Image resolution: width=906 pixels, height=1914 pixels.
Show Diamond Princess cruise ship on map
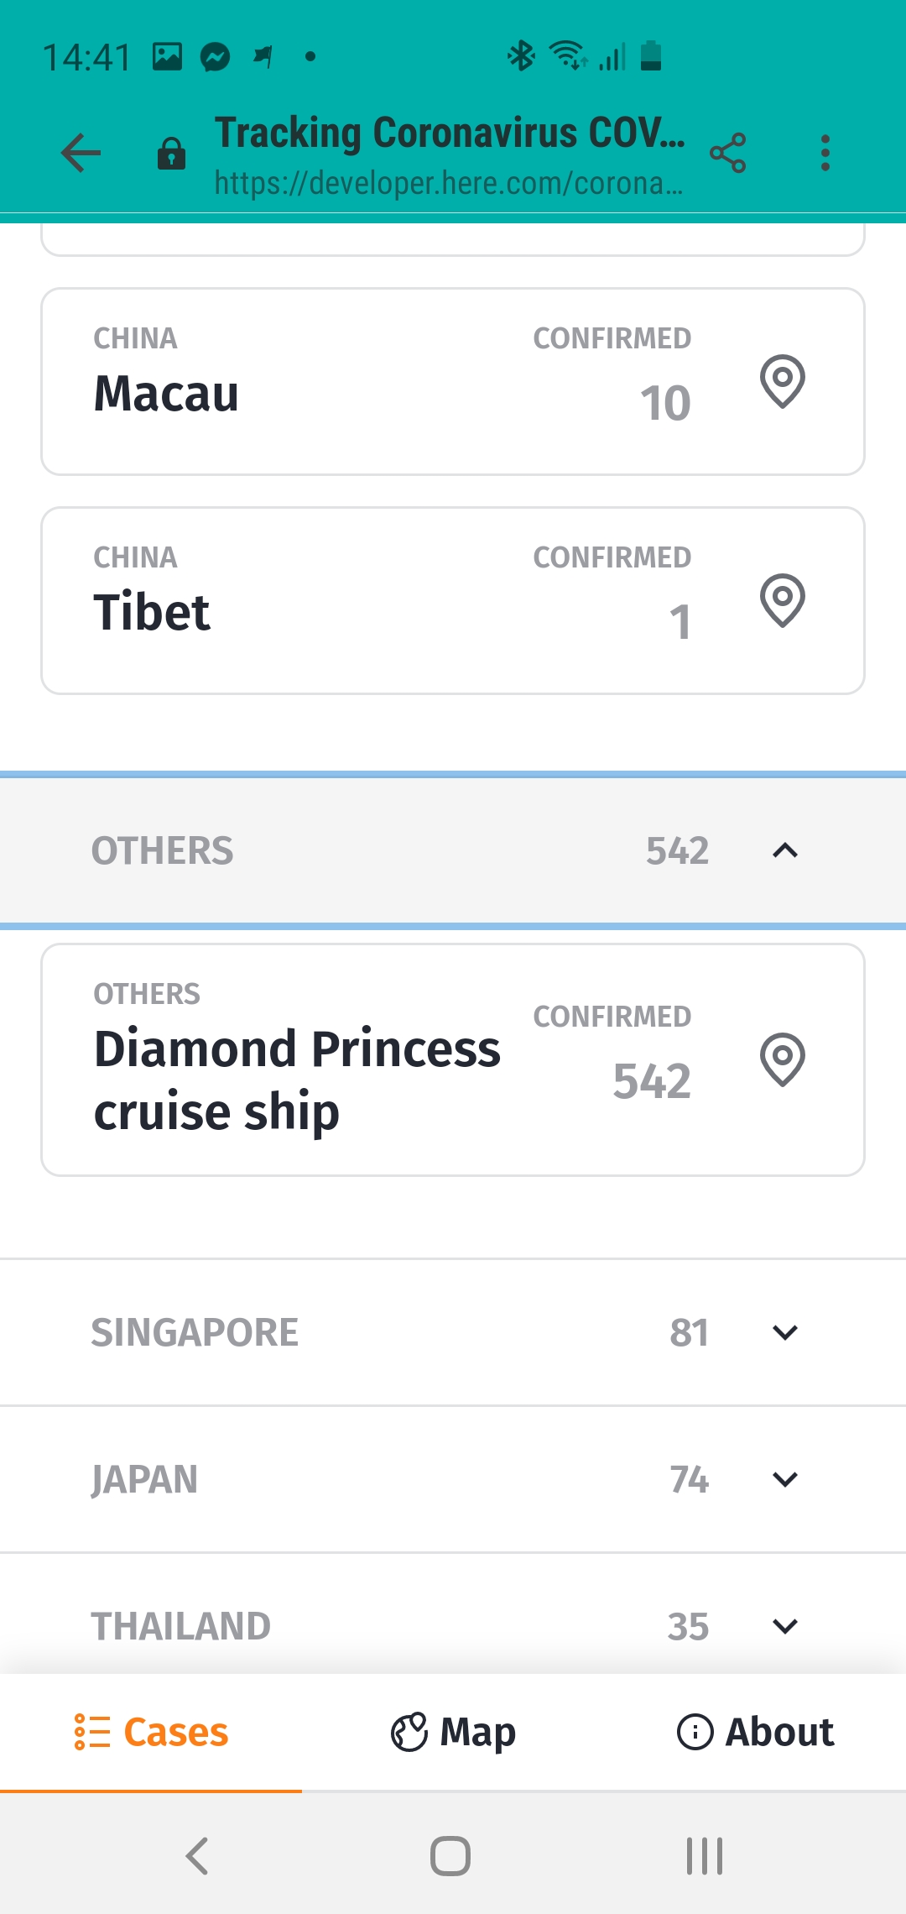pyautogui.click(x=783, y=1059)
